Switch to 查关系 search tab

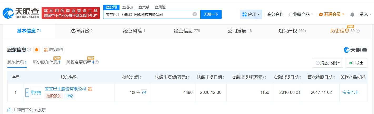tap(144, 7)
